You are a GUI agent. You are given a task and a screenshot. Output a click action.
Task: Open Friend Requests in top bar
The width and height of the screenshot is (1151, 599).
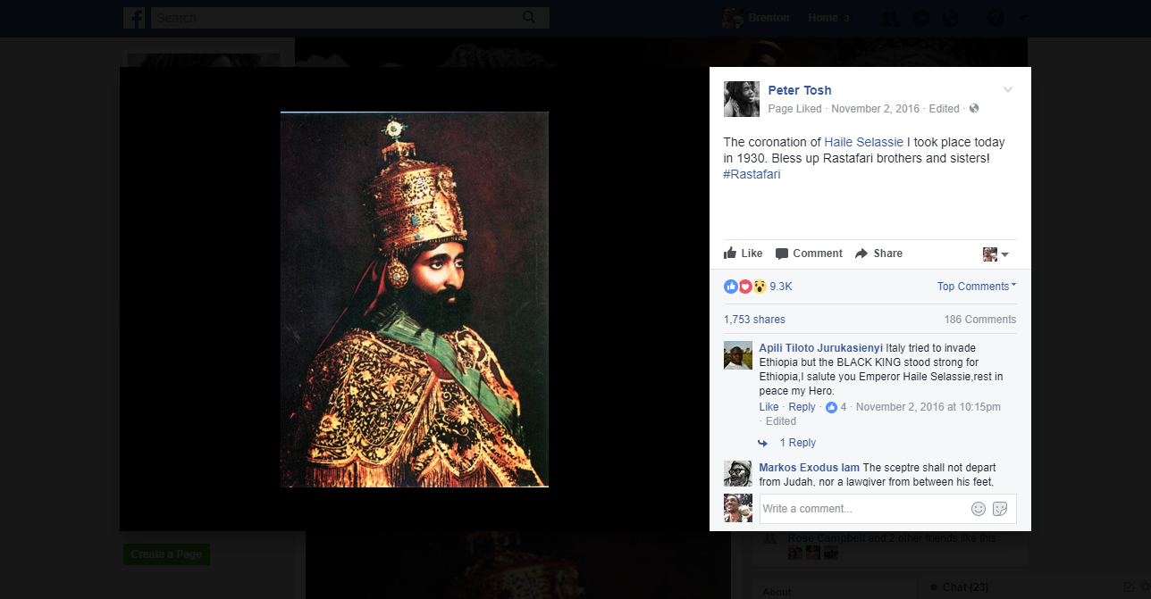pos(889,18)
